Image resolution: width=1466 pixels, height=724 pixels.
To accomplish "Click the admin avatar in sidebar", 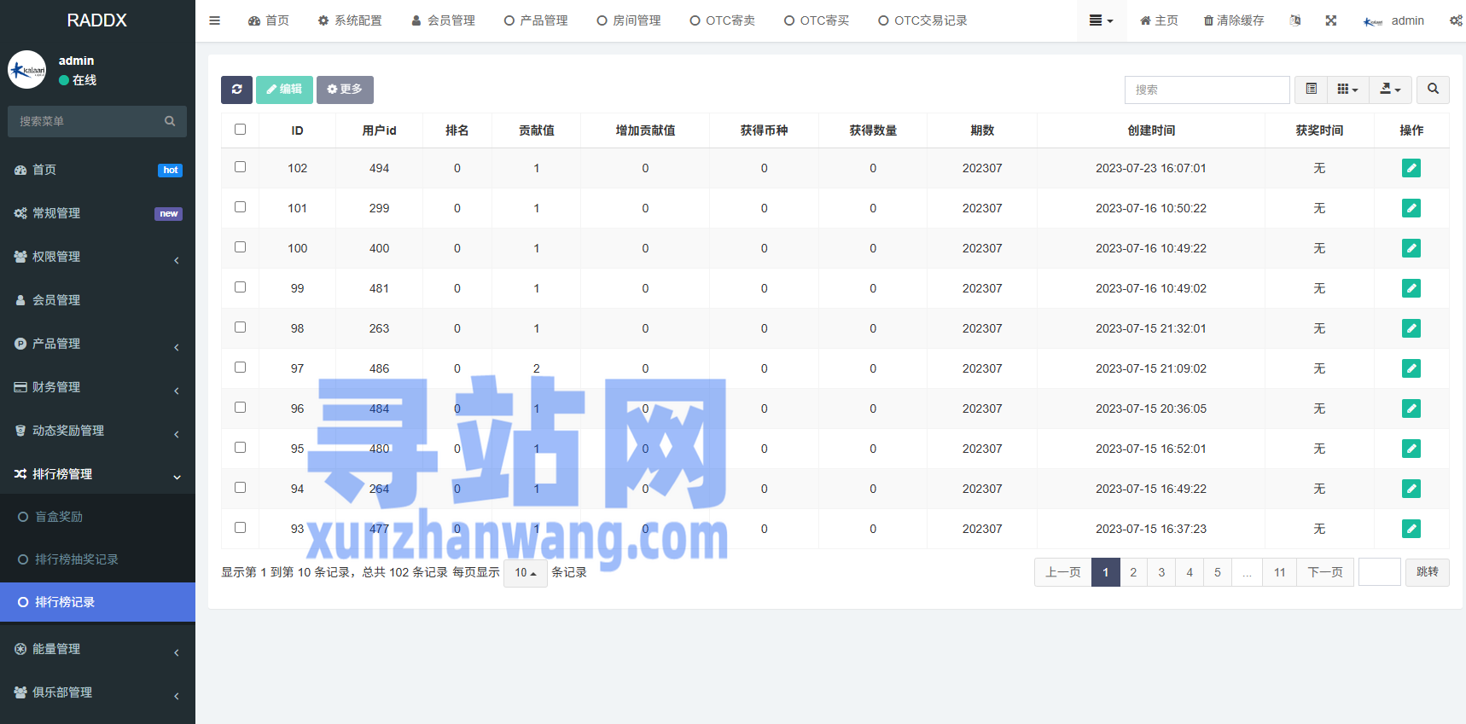I will pyautogui.click(x=27, y=70).
